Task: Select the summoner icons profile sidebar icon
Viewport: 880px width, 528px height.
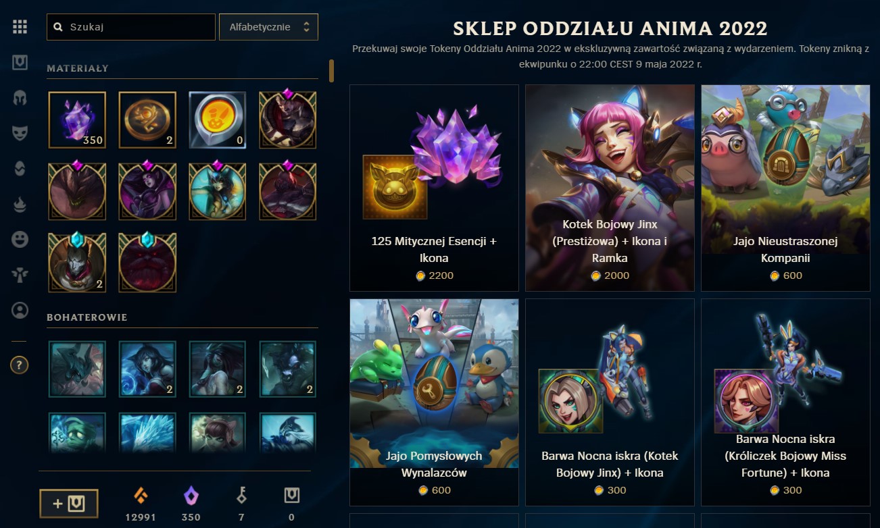Action: coord(20,310)
